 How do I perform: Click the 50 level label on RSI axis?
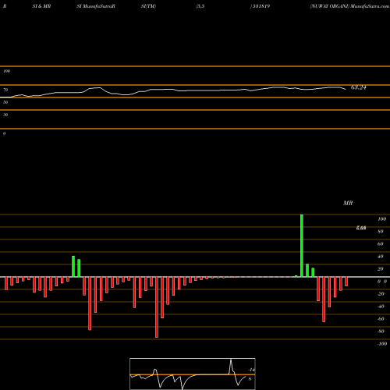[x=5, y=102]
